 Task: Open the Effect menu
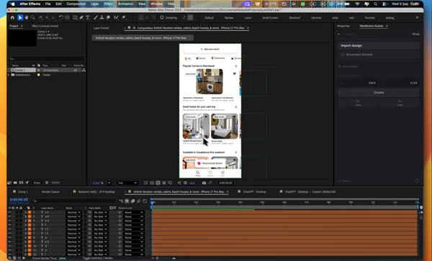click(109, 4)
